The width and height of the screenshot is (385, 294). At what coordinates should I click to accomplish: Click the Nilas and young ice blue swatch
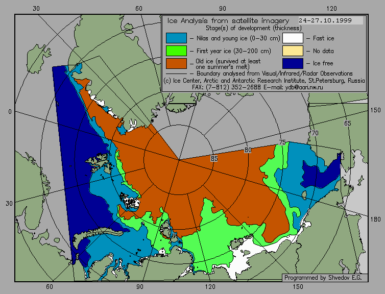[x=176, y=38]
